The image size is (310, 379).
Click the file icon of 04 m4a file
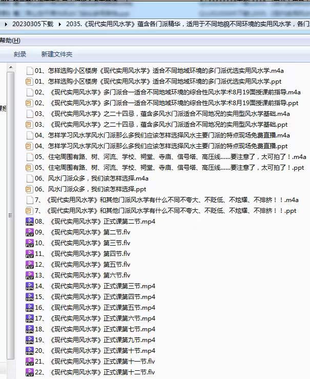[29, 135]
